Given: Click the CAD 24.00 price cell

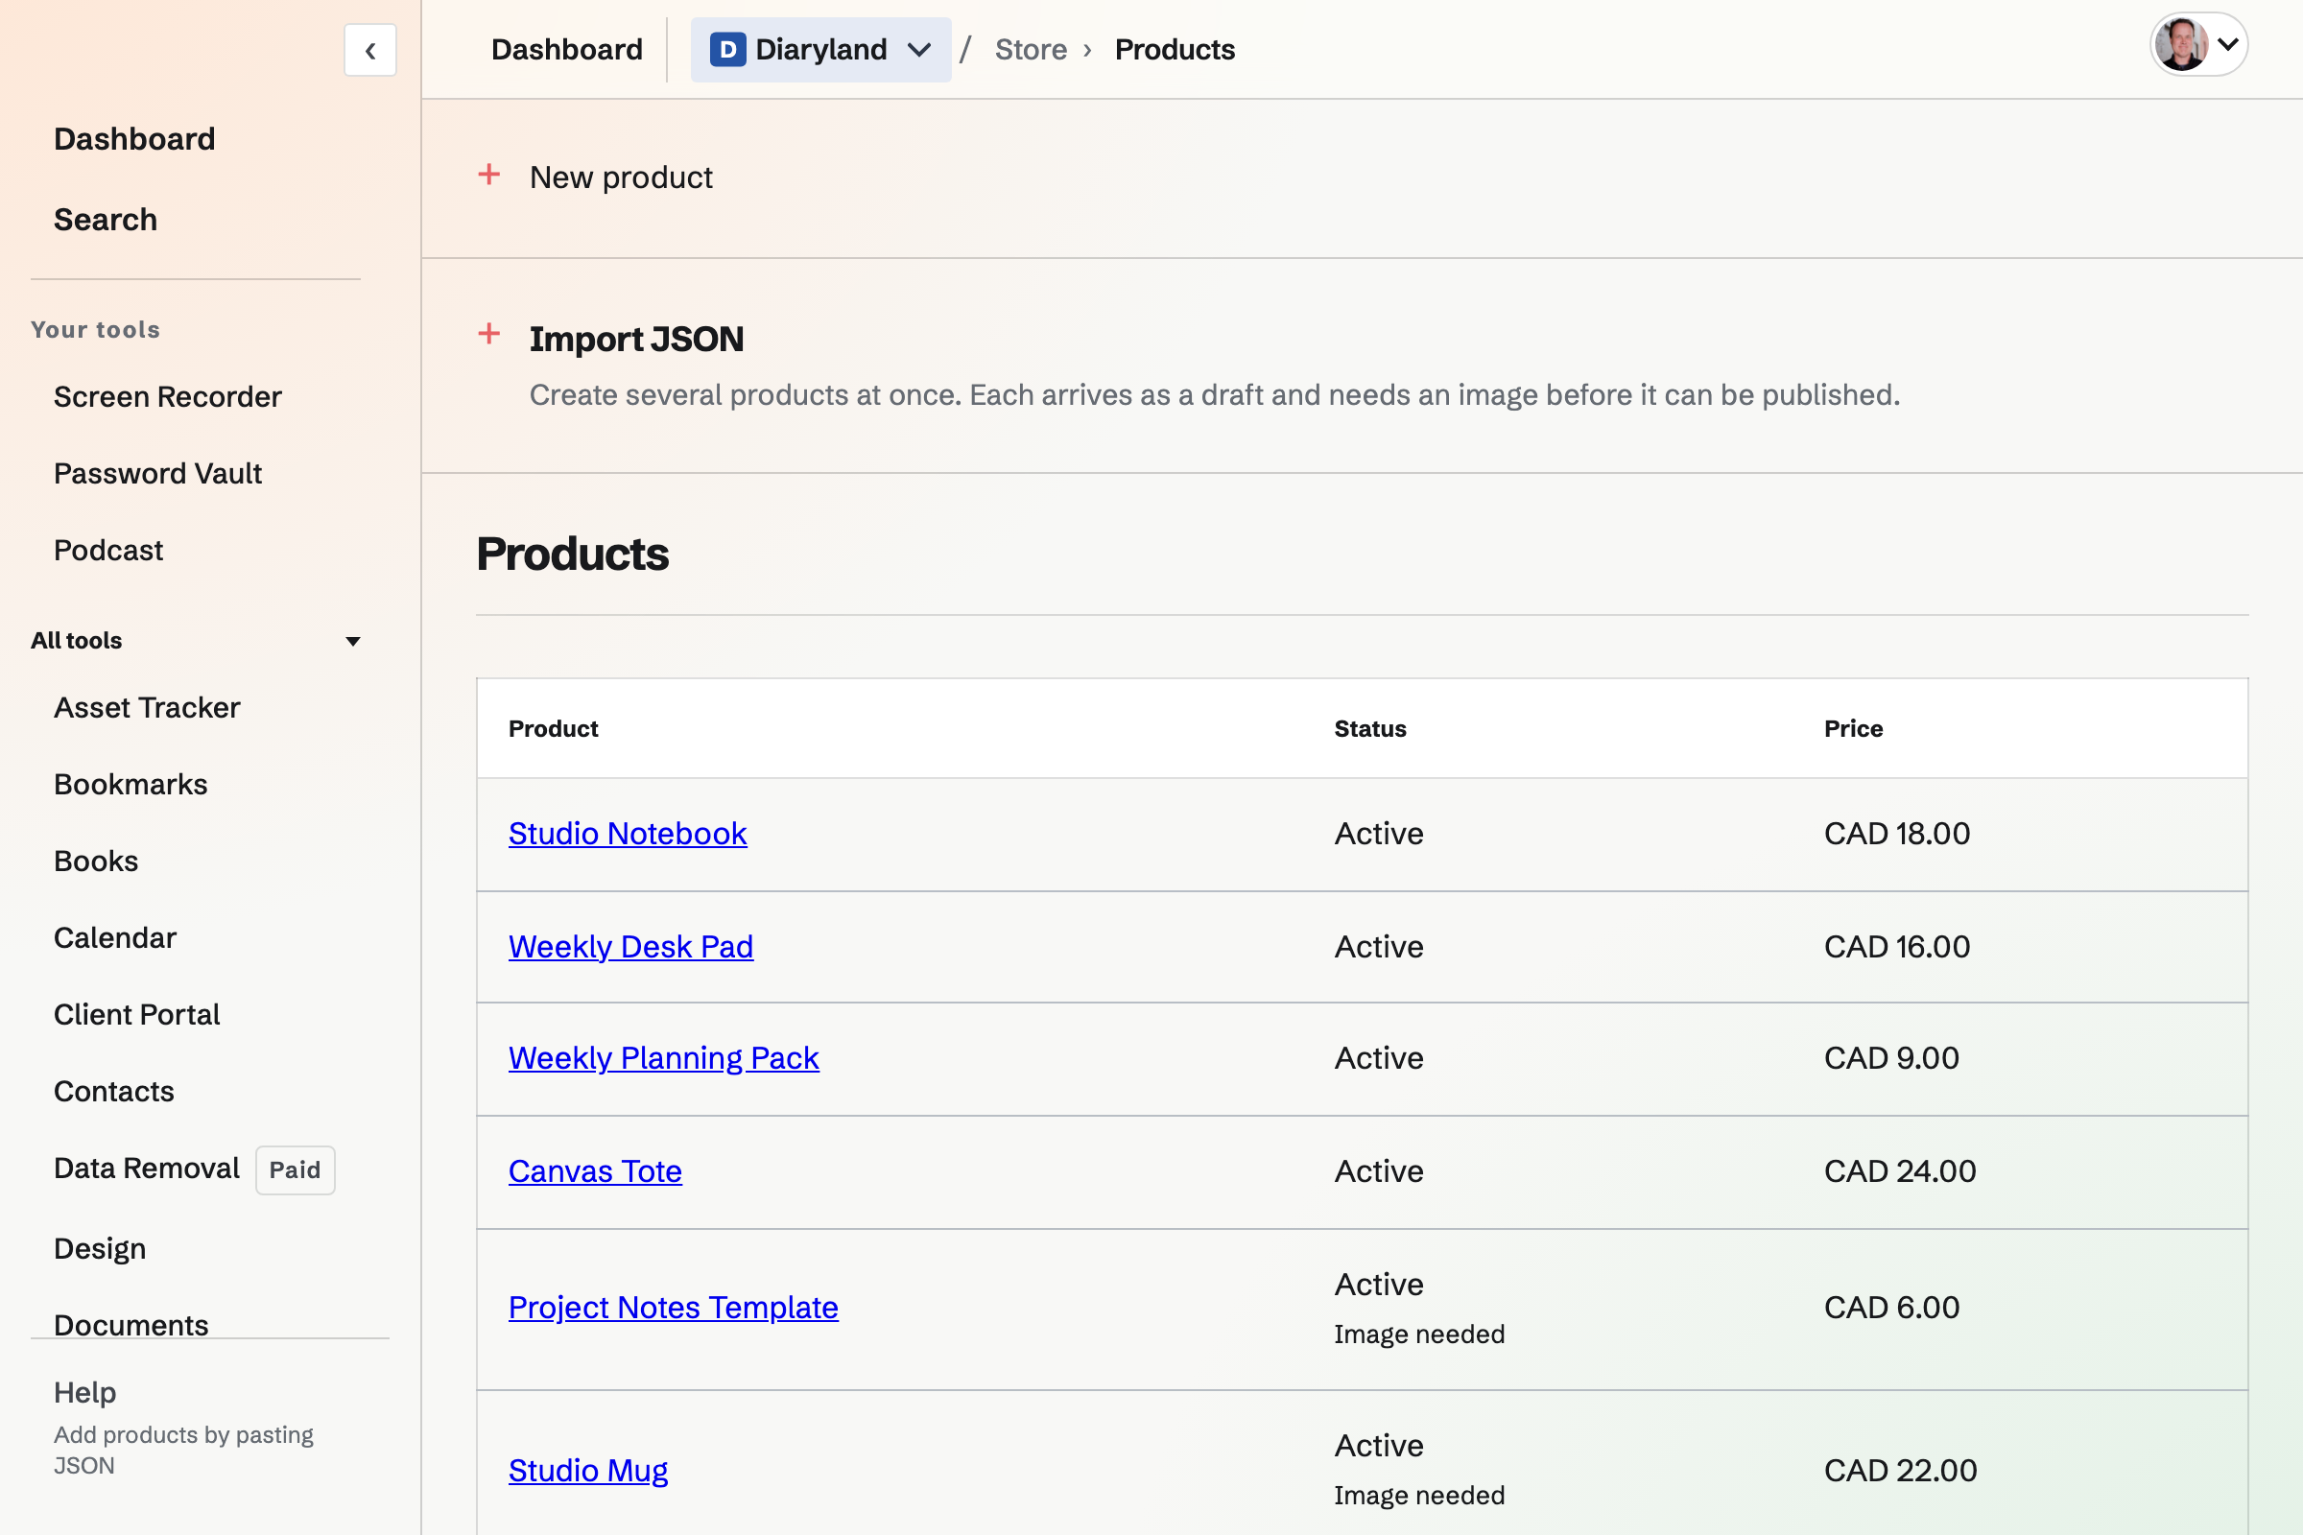Looking at the screenshot, I should [1900, 1170].
